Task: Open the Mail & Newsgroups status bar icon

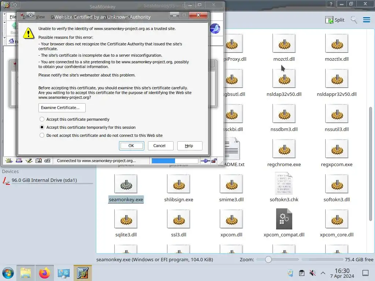Action: click(19, 161)
